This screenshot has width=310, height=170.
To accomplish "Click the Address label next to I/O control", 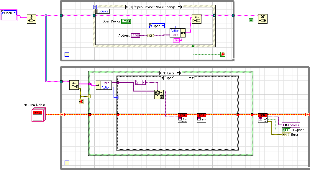I will pos(124,35).
